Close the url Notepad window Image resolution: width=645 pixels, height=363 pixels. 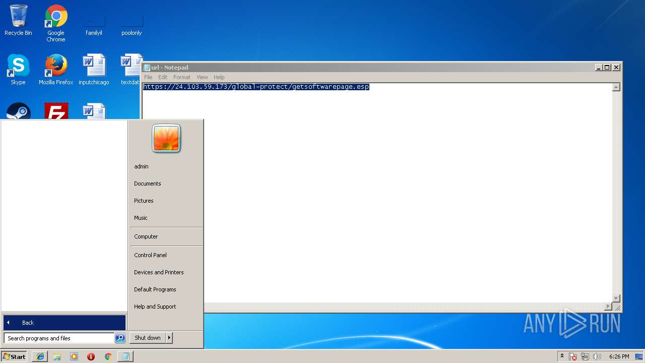616,68
